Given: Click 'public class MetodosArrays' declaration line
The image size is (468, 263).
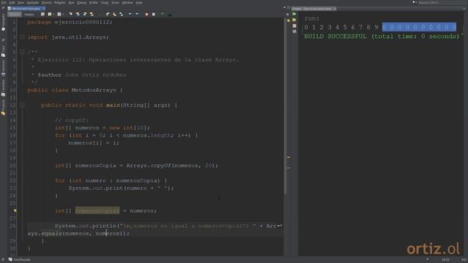Looking at the screenshot, I should click(75, 90).
